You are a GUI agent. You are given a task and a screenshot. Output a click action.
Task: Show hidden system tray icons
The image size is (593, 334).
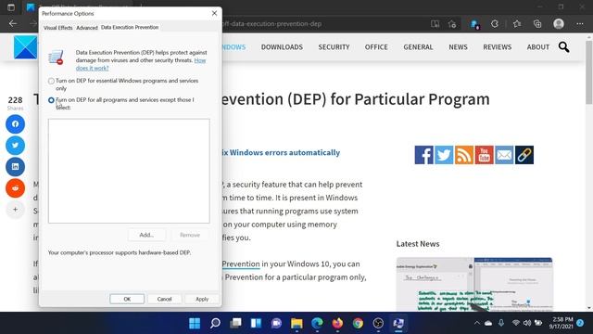[477, 323]
